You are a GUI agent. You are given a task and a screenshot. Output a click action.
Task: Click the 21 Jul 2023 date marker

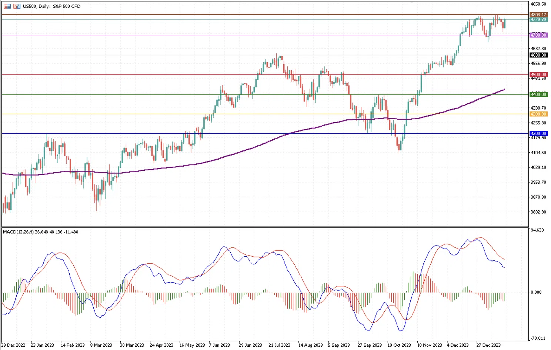279,345
